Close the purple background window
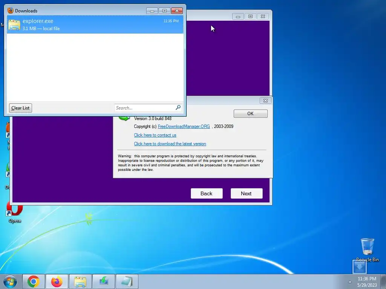The width and height of the screenshot is (386, 289). pos(263,17)
